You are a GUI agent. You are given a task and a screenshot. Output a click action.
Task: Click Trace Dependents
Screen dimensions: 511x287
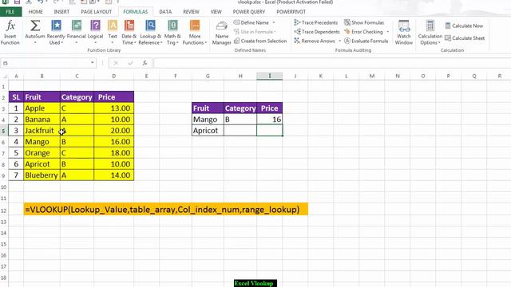click(316, 32)
